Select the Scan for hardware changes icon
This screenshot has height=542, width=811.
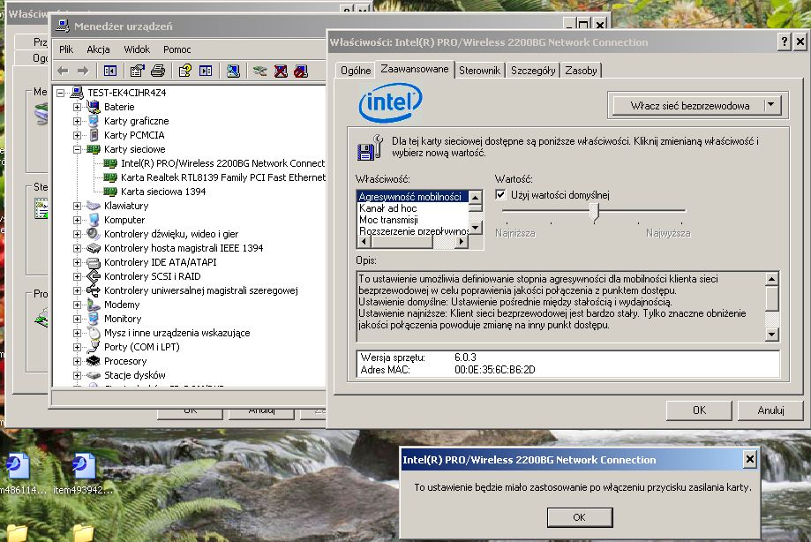(259, 71)
